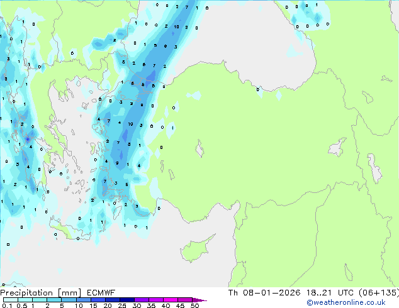Click the 30–35 mm purple legend swatch
The image size is (399, 308).
[141, 300]
